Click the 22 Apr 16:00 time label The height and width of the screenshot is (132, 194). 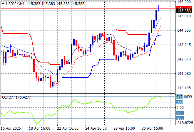[x=68, y=128]
